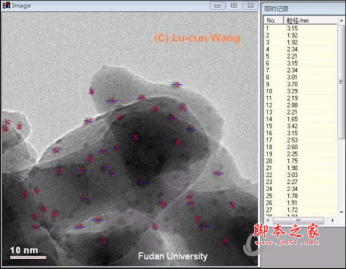Select row 23 with value 2.27
Image resolution: width=346 pixels, height=269 pixels.
tap(300, 182)
